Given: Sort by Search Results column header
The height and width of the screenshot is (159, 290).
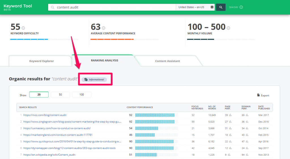Looking at the screenshot, I should (28, 107).
